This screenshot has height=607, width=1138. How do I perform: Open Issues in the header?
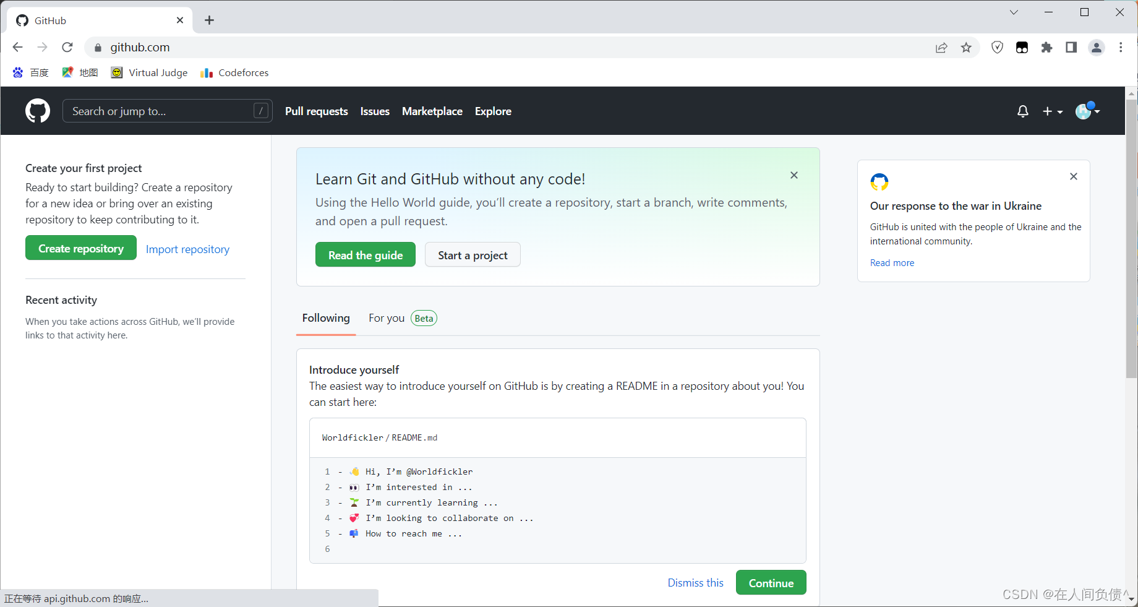click(x=375, y=111)
